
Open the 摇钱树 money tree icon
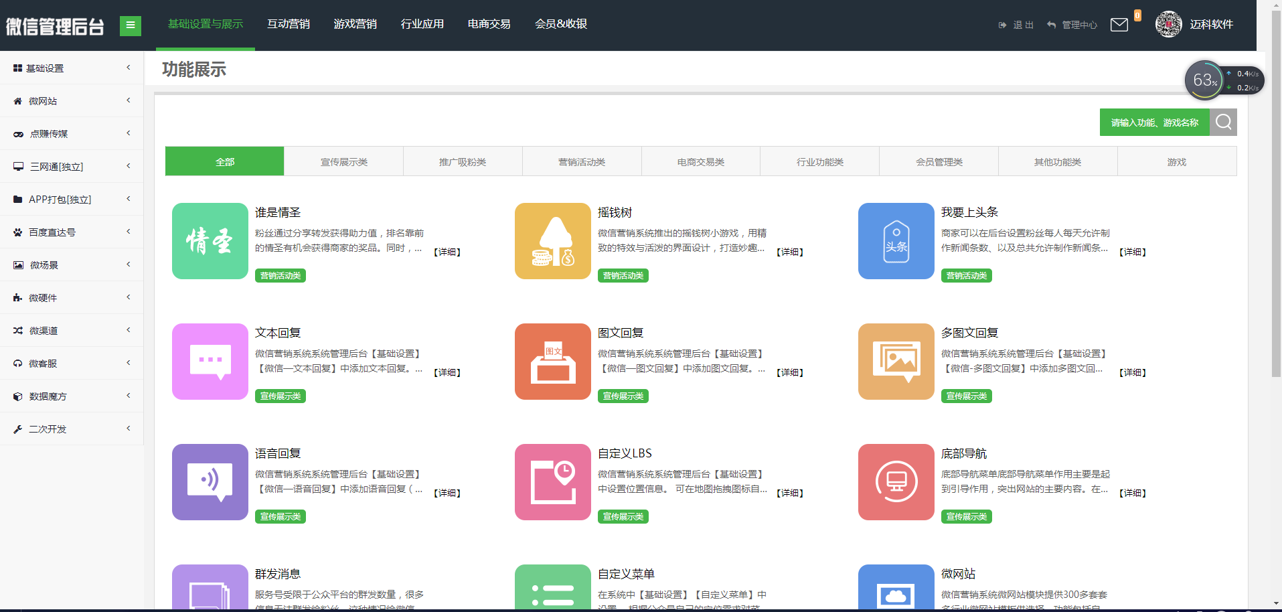[x=553, y=241]
